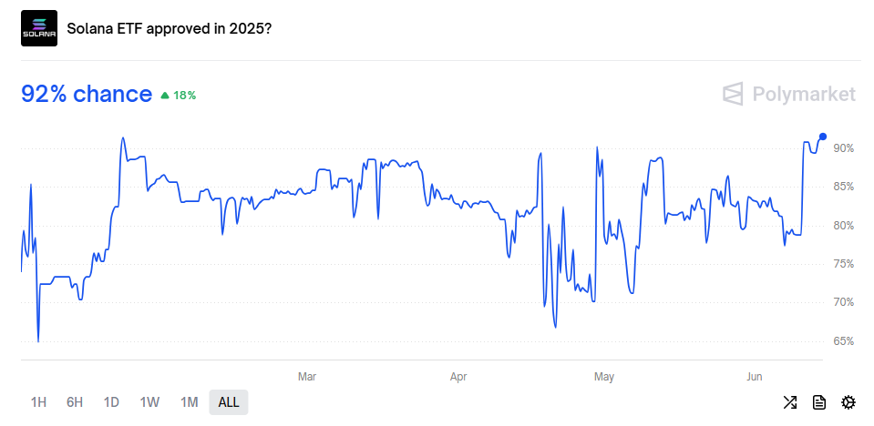The width and height of the screenshot is (874, 426).
Task: Click the Solana logo icon
Action: 39,28
